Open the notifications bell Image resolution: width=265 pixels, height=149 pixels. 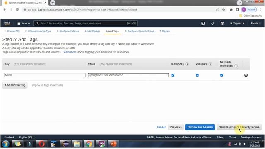tap(212, 23)
